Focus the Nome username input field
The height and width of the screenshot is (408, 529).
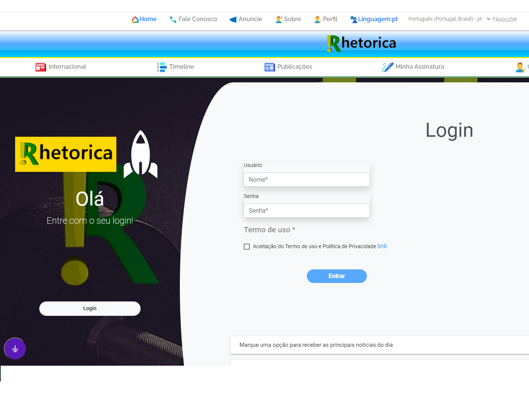tap(306, 179)
